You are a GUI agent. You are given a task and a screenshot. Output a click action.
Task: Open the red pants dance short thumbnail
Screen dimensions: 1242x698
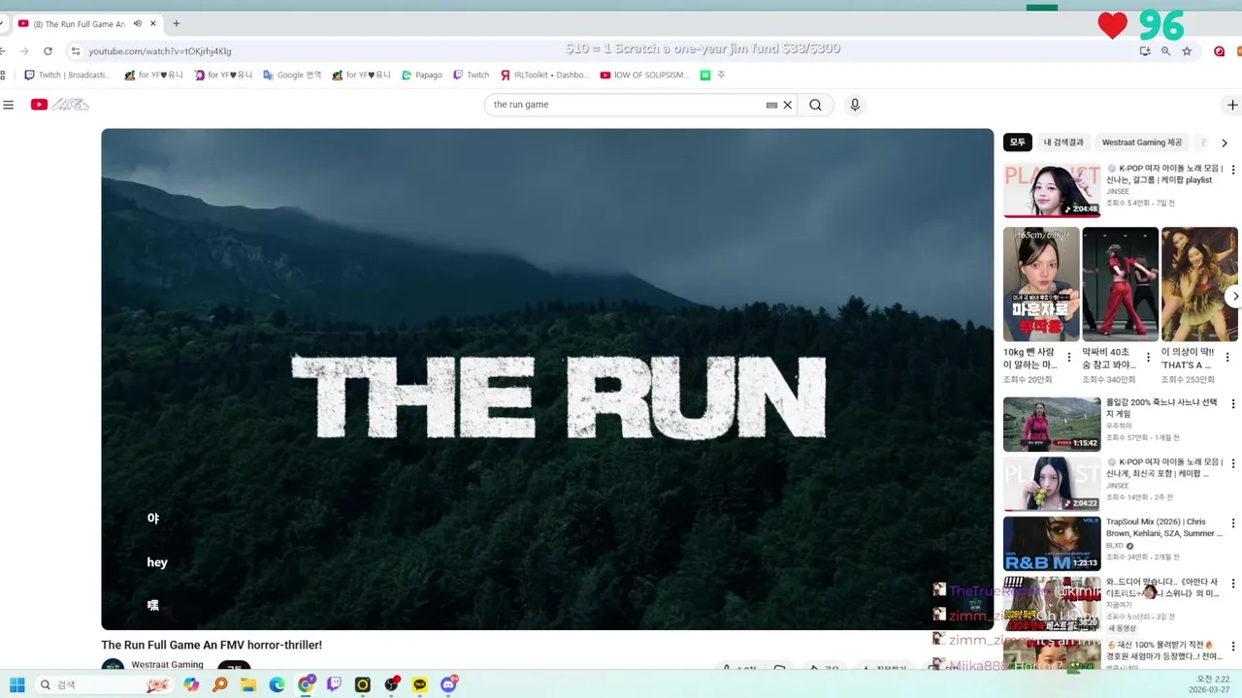point(1121,284)
